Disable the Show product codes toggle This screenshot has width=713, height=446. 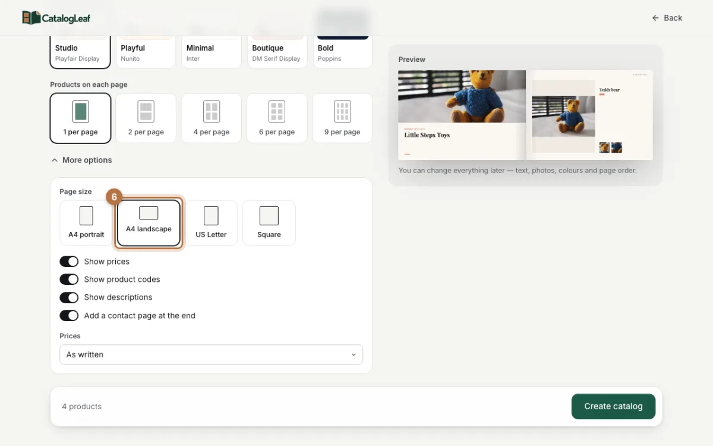[x=69, y=279]
